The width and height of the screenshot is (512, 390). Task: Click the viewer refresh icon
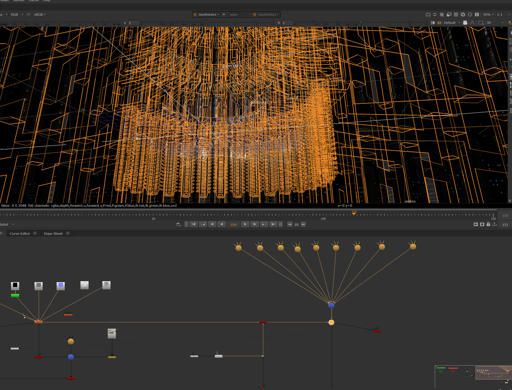pyautogui.click(x=463, y=14)
